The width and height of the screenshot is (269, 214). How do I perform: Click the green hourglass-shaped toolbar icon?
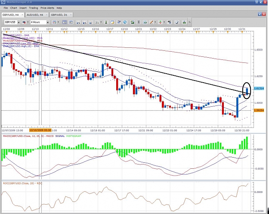click(106, 22)
